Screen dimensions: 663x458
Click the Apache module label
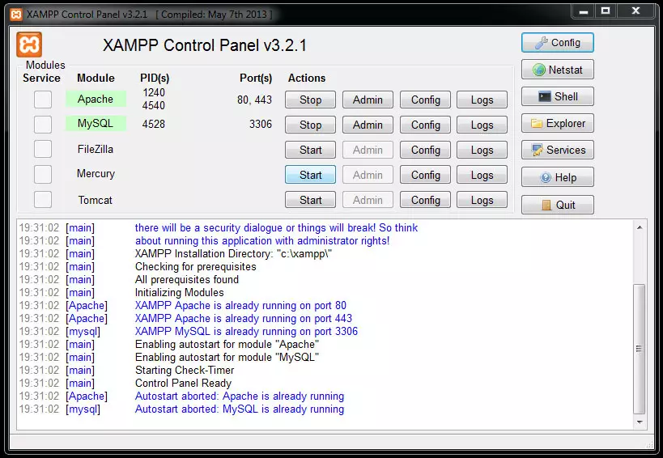tap(96, 99)
